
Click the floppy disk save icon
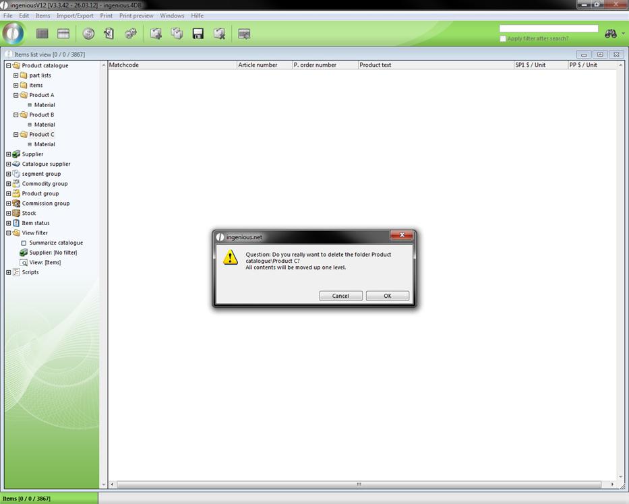coord(198,34)
